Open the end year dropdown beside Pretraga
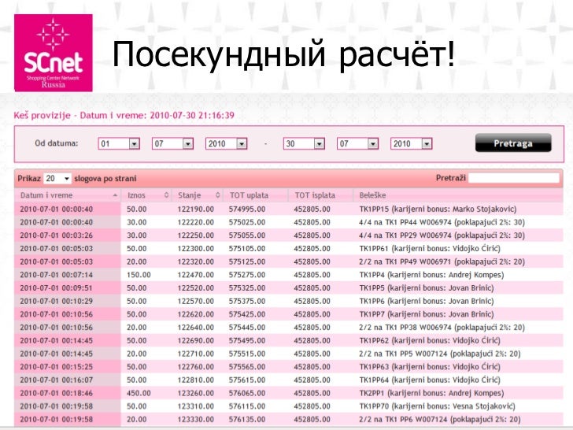Image resolution: width=573 pixels, height=430 pixels. pos(411,143)
